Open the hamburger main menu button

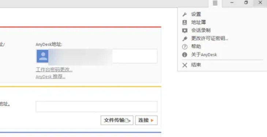click(x=215, y=3)
